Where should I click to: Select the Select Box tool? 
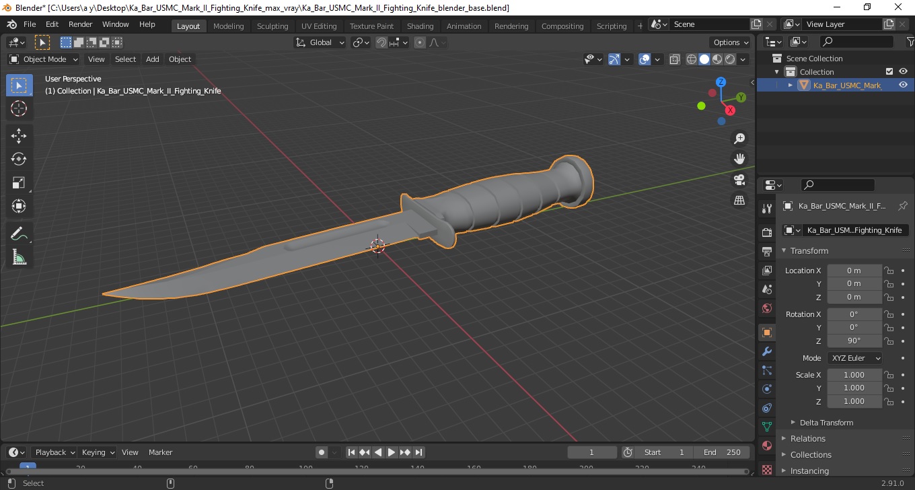point(19,85)
